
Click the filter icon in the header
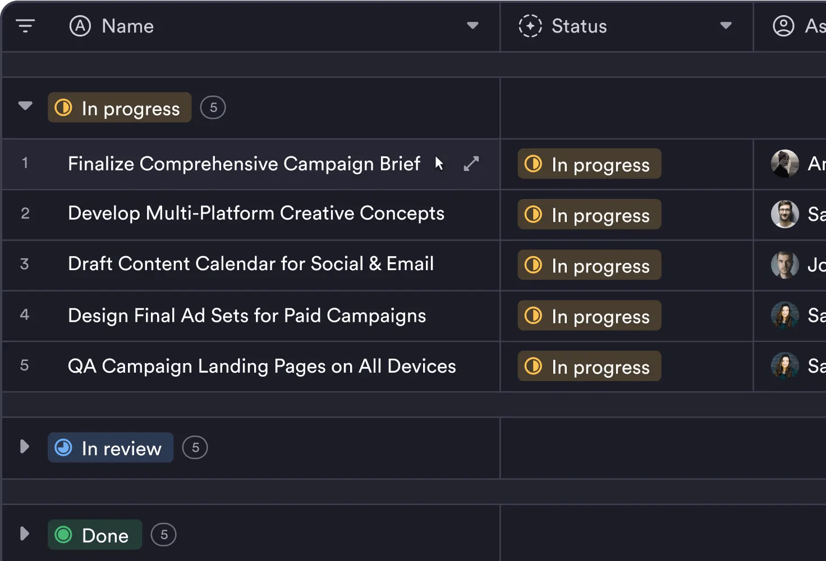coord(25,26)
